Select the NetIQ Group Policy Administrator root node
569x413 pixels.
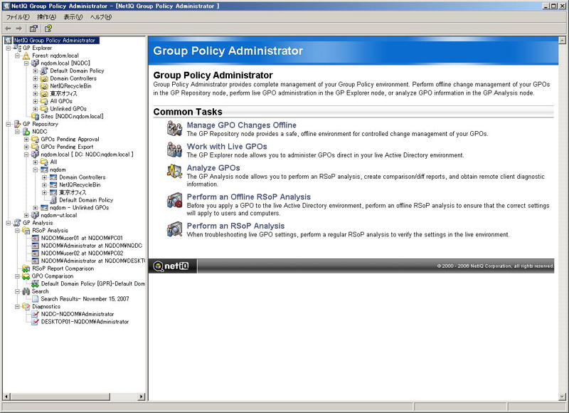(55, 41)
